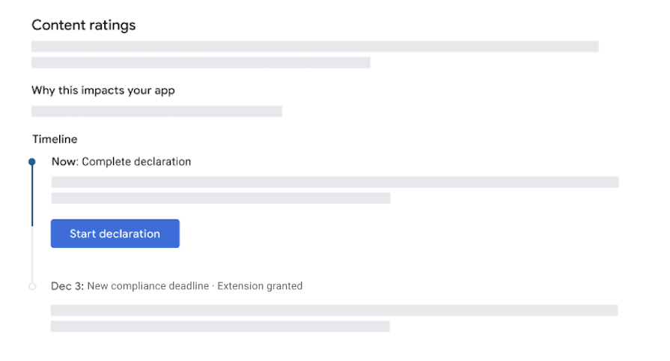
Task: Click the short placeholder bar under Content ratings
Action: (x=201, y=62)
